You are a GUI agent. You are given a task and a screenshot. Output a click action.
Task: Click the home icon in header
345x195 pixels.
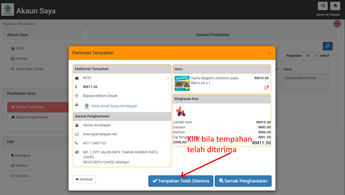pos(335,6)
